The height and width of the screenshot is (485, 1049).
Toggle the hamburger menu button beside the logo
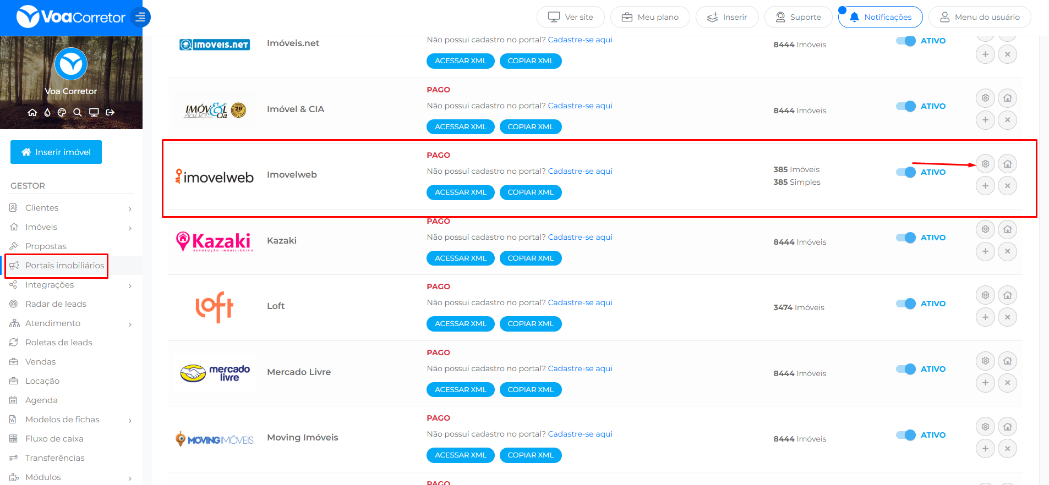(140, 17)
